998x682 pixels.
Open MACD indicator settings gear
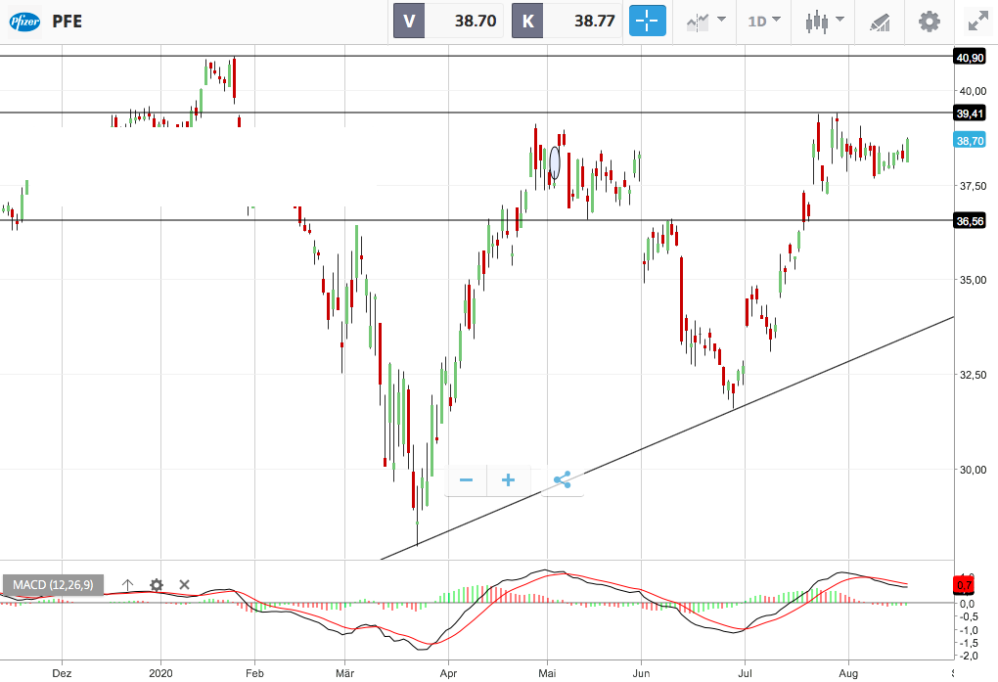click(x=156, y=584)
